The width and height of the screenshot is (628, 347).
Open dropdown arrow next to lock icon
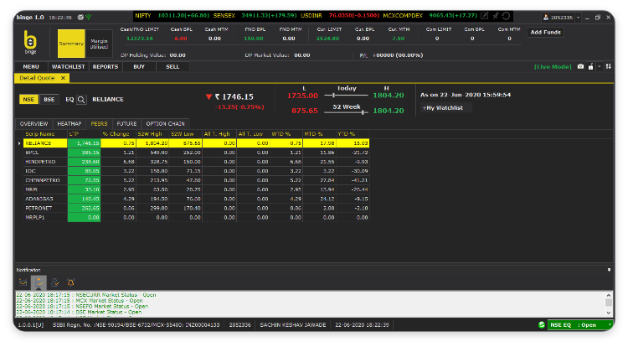[600, 66]
